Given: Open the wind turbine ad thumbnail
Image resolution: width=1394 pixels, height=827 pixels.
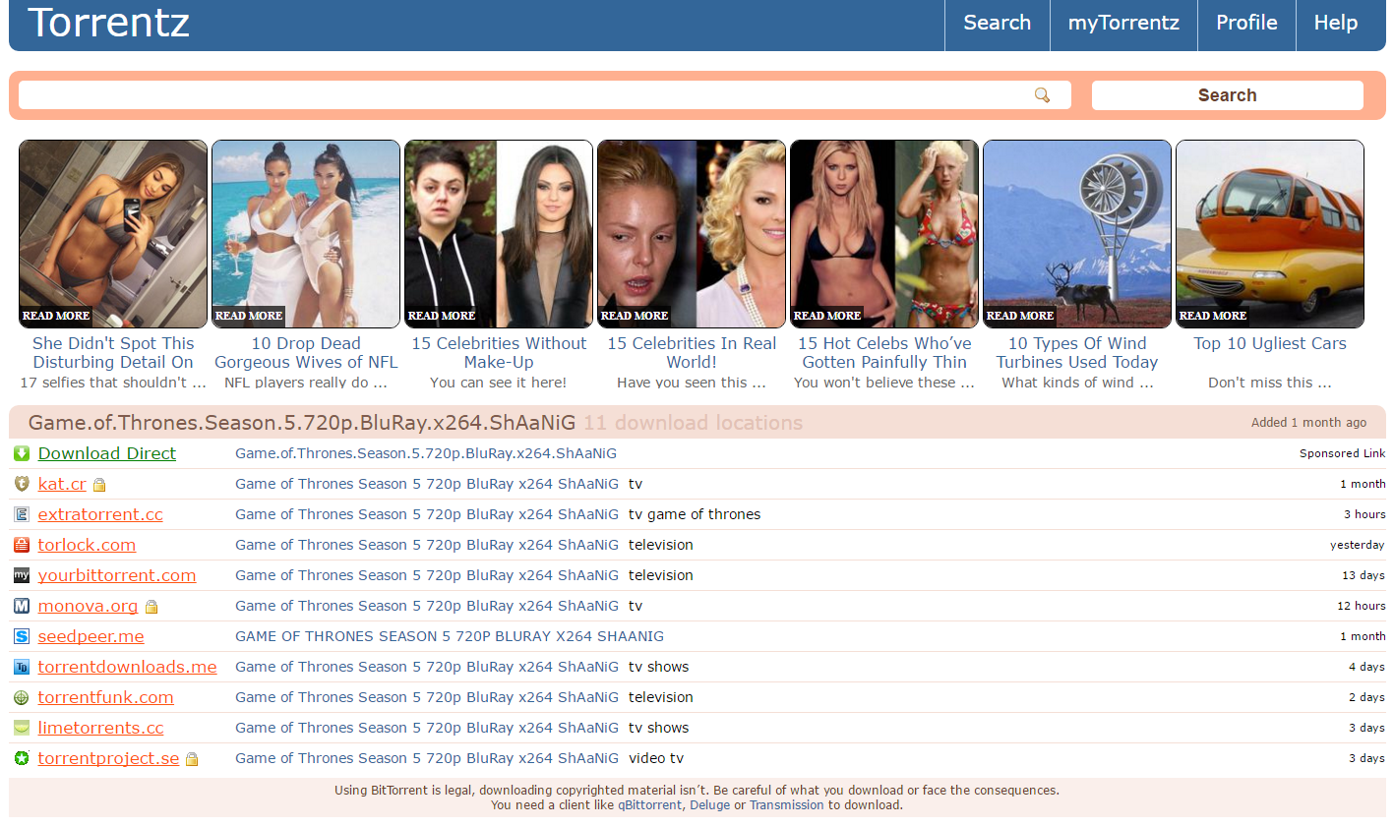Looking at the screenshot, I should coord(1077,234).
